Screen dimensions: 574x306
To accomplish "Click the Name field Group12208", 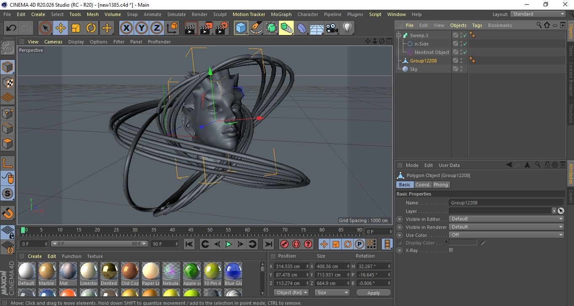I will point(506,203).
